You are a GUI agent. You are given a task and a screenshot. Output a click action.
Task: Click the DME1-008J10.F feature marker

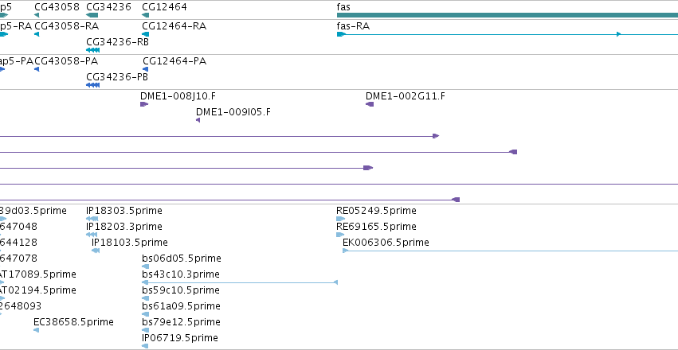[x=144, y=104]
